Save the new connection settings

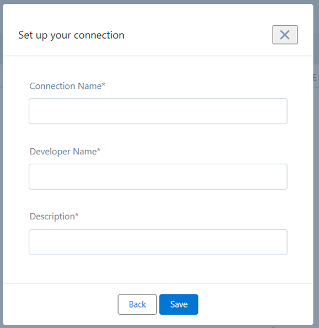coord(179,304)
